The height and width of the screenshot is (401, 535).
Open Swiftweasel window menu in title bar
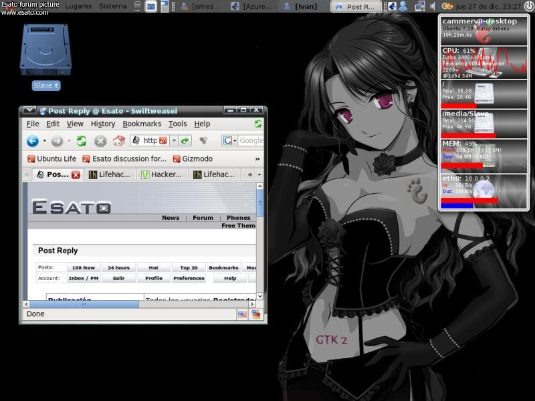[x=29, y=110]
